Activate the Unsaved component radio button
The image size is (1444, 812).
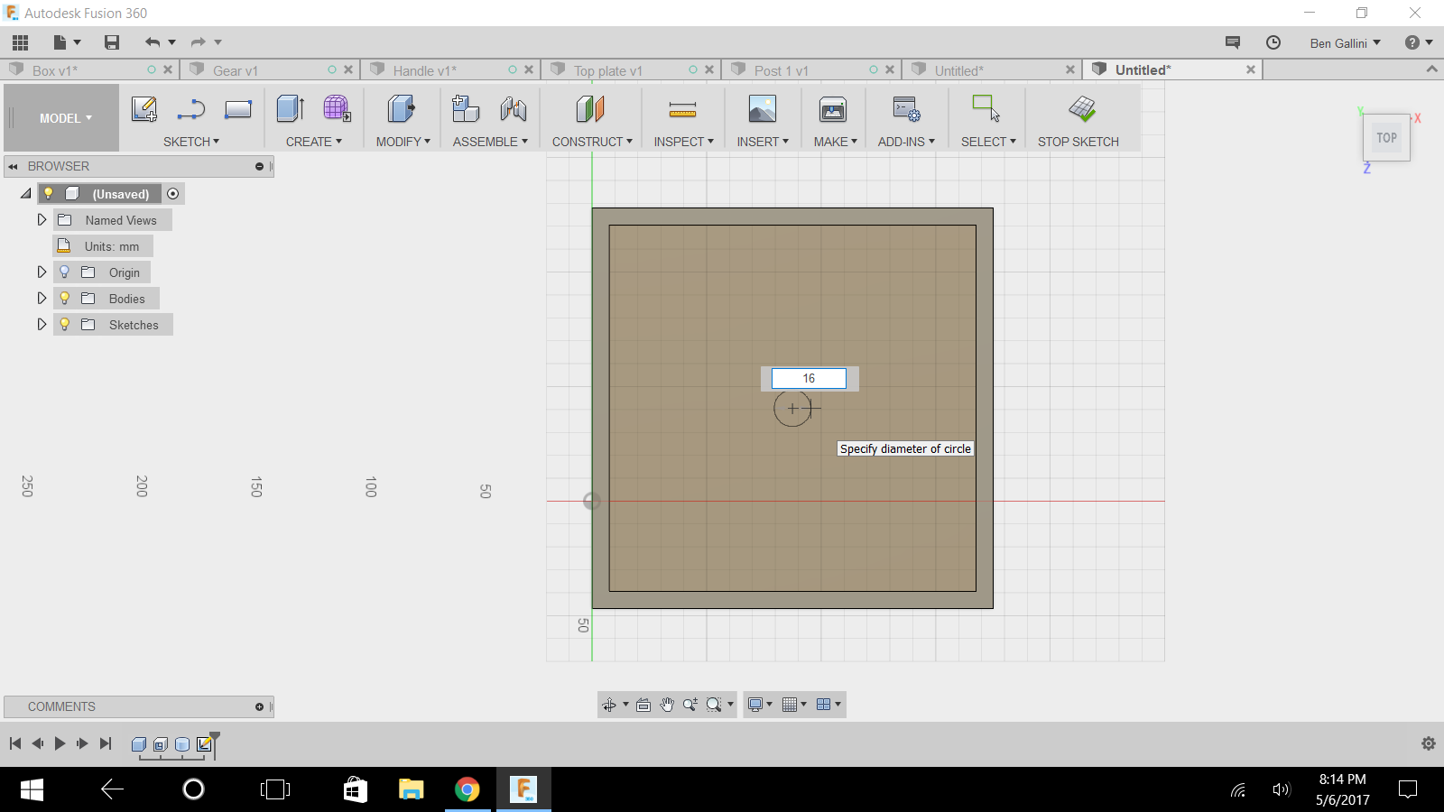[173, 194]
